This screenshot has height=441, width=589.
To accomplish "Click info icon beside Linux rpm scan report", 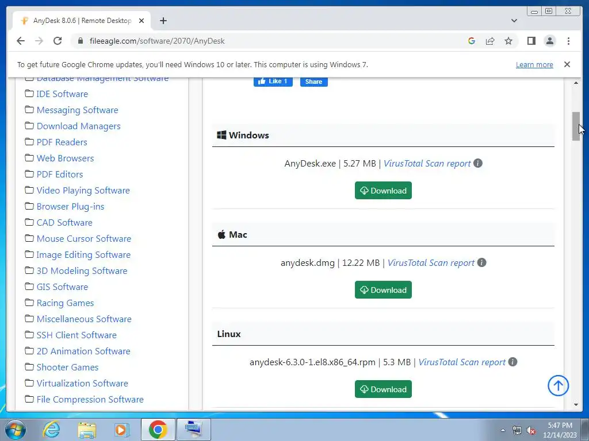I will [x=512, y=362].
